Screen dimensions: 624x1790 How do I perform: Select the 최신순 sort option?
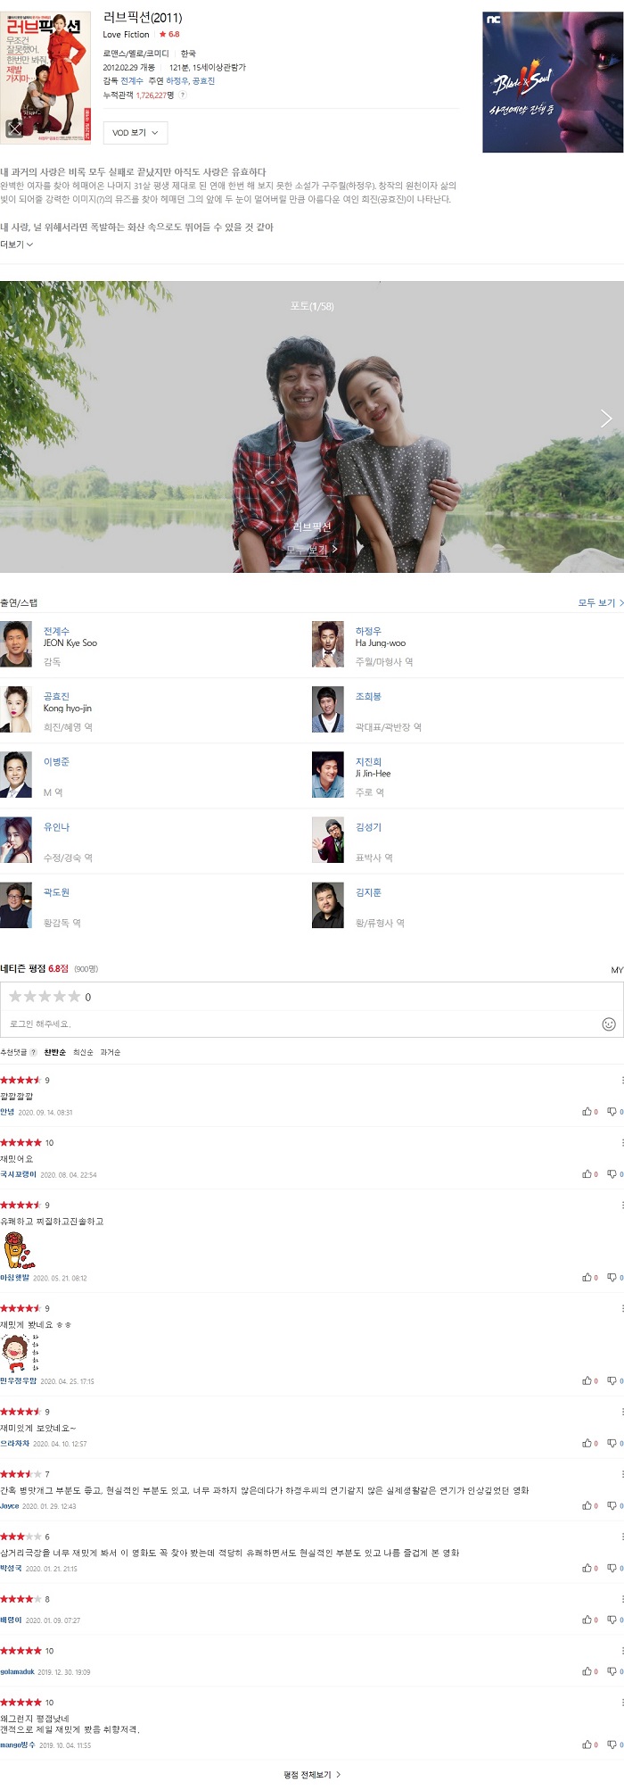tap(83, 1053)
